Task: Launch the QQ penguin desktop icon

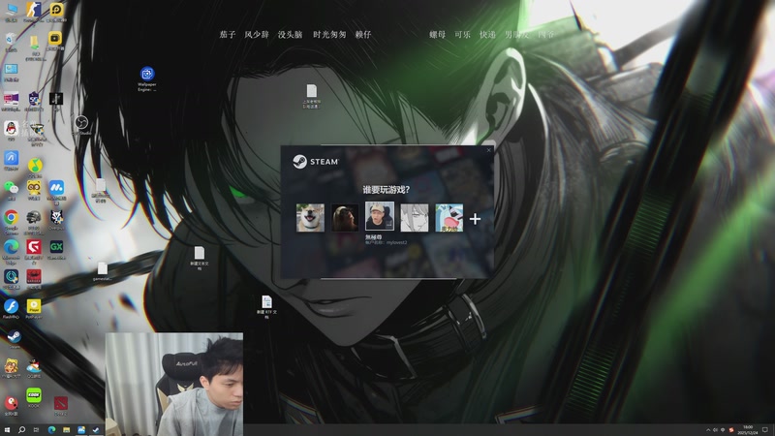Action: (x=11, y=131)
